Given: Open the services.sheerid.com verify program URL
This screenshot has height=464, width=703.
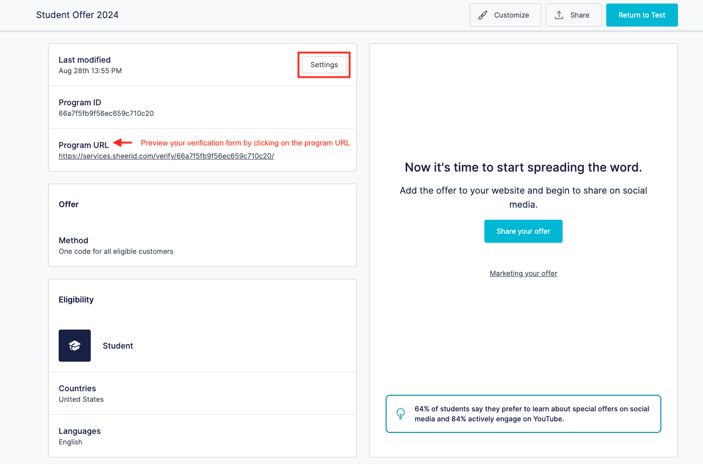Looking at the screenshot, I should click(166, 156).
